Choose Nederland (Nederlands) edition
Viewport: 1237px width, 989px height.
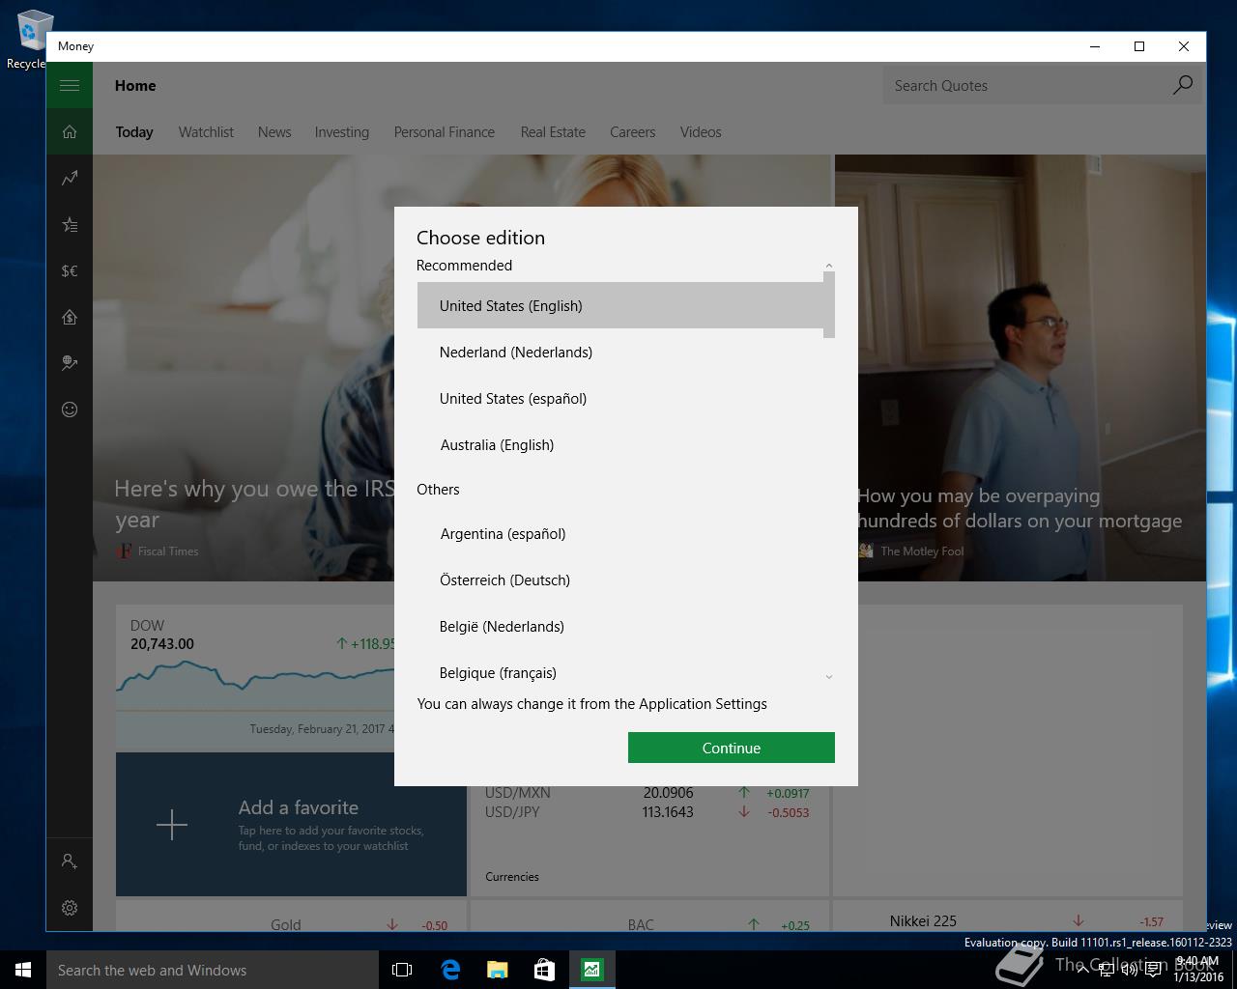click(619, 352)
